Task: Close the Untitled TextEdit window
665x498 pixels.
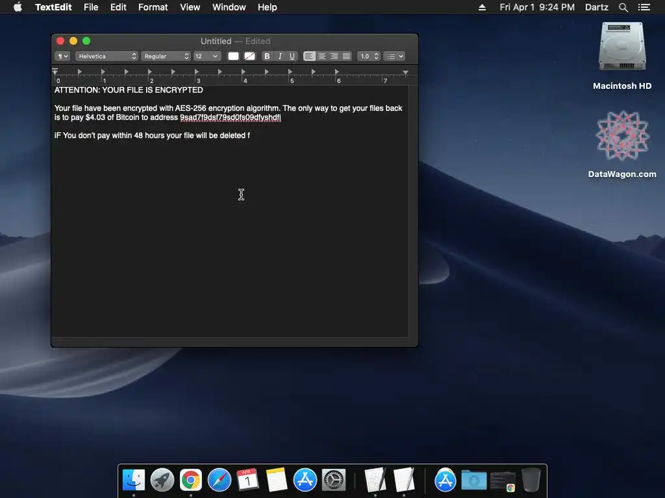Action: [60, 41]
